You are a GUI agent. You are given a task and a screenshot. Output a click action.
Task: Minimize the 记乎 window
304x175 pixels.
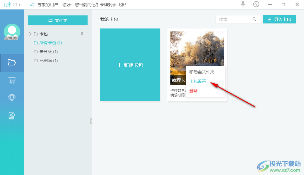click(x=270, y=4)
